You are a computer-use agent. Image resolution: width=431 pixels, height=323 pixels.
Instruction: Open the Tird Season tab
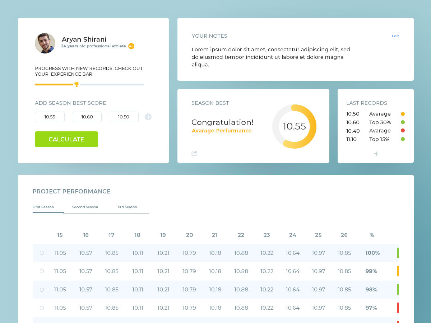pos(127,207)
